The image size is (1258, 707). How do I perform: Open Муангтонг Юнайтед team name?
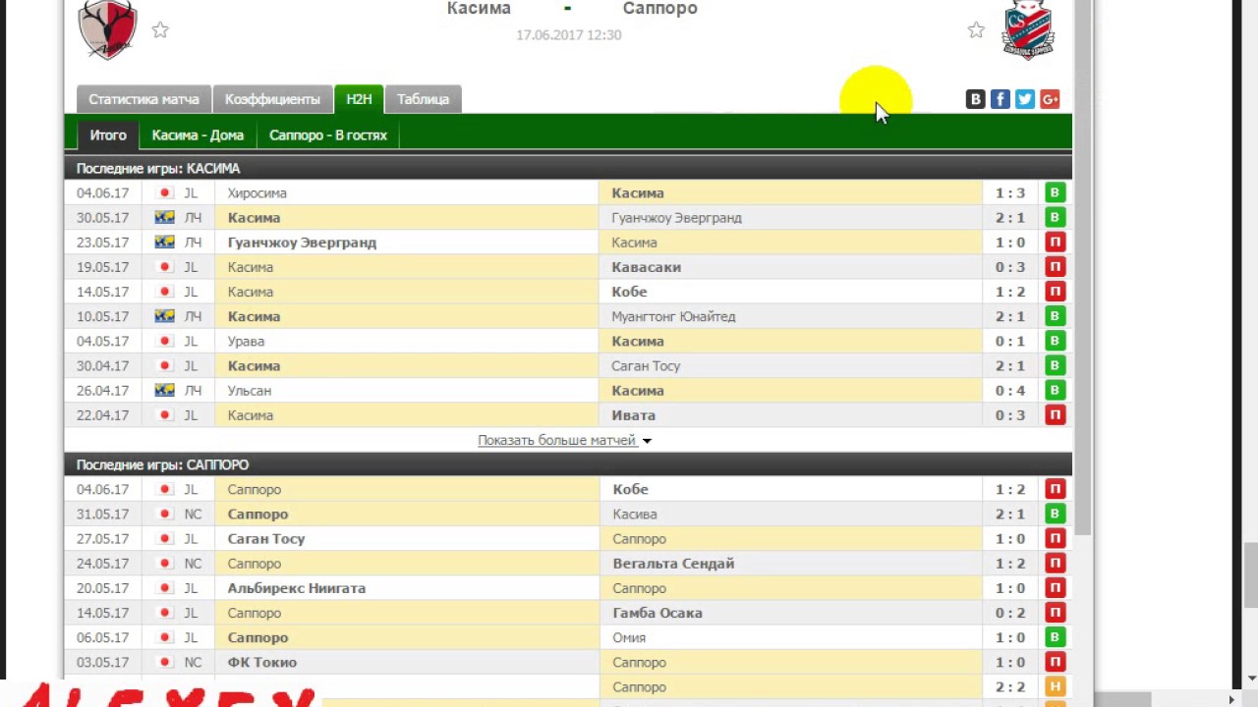click(673, 316)
